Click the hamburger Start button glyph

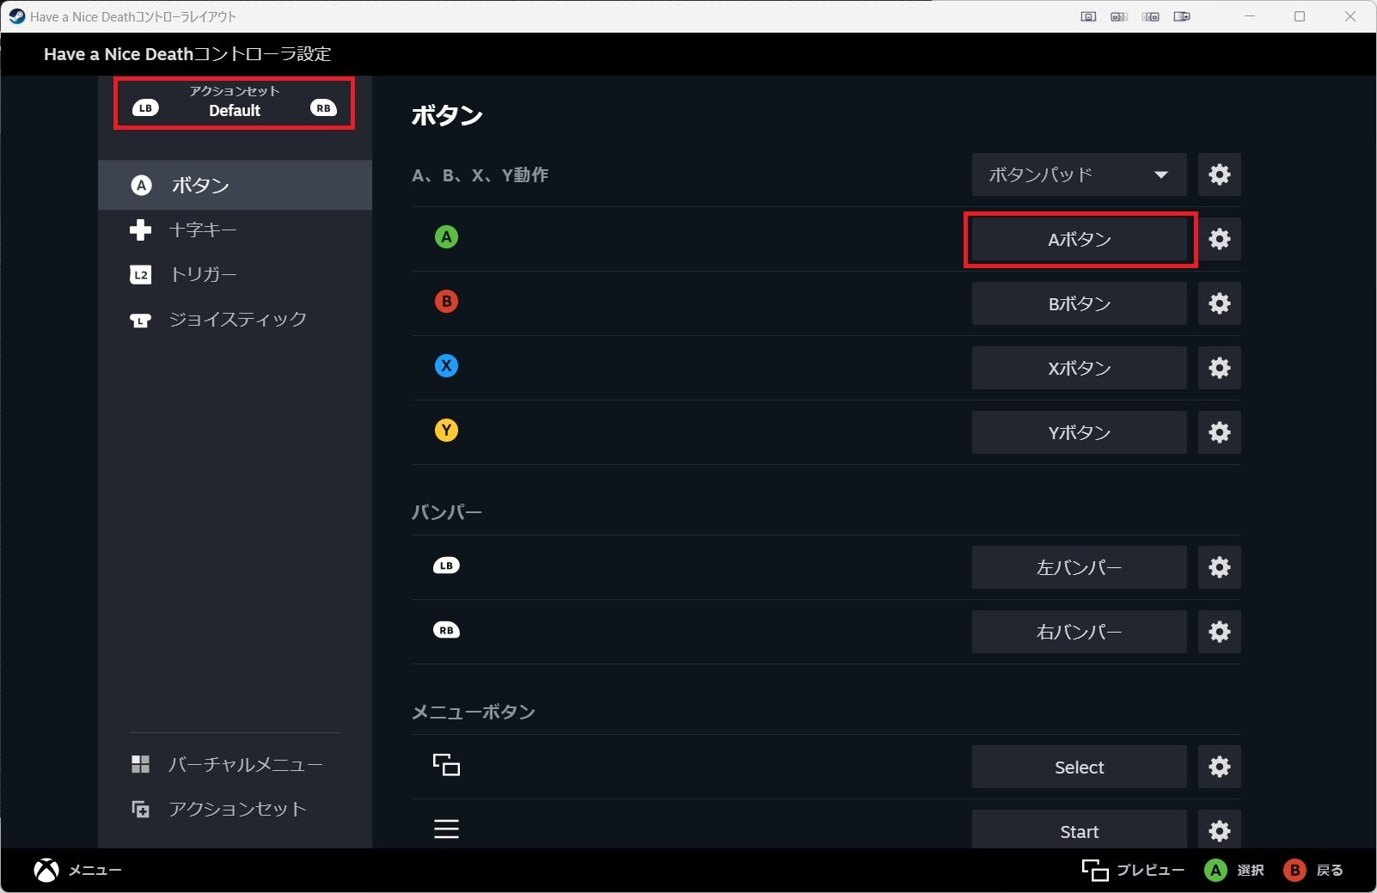pos(446,829)
